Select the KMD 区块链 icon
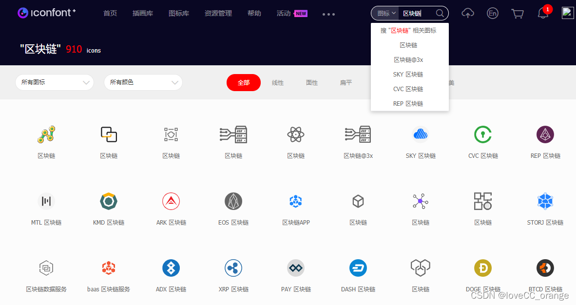The width and height of the screenshot is (576, 305). 109,201
